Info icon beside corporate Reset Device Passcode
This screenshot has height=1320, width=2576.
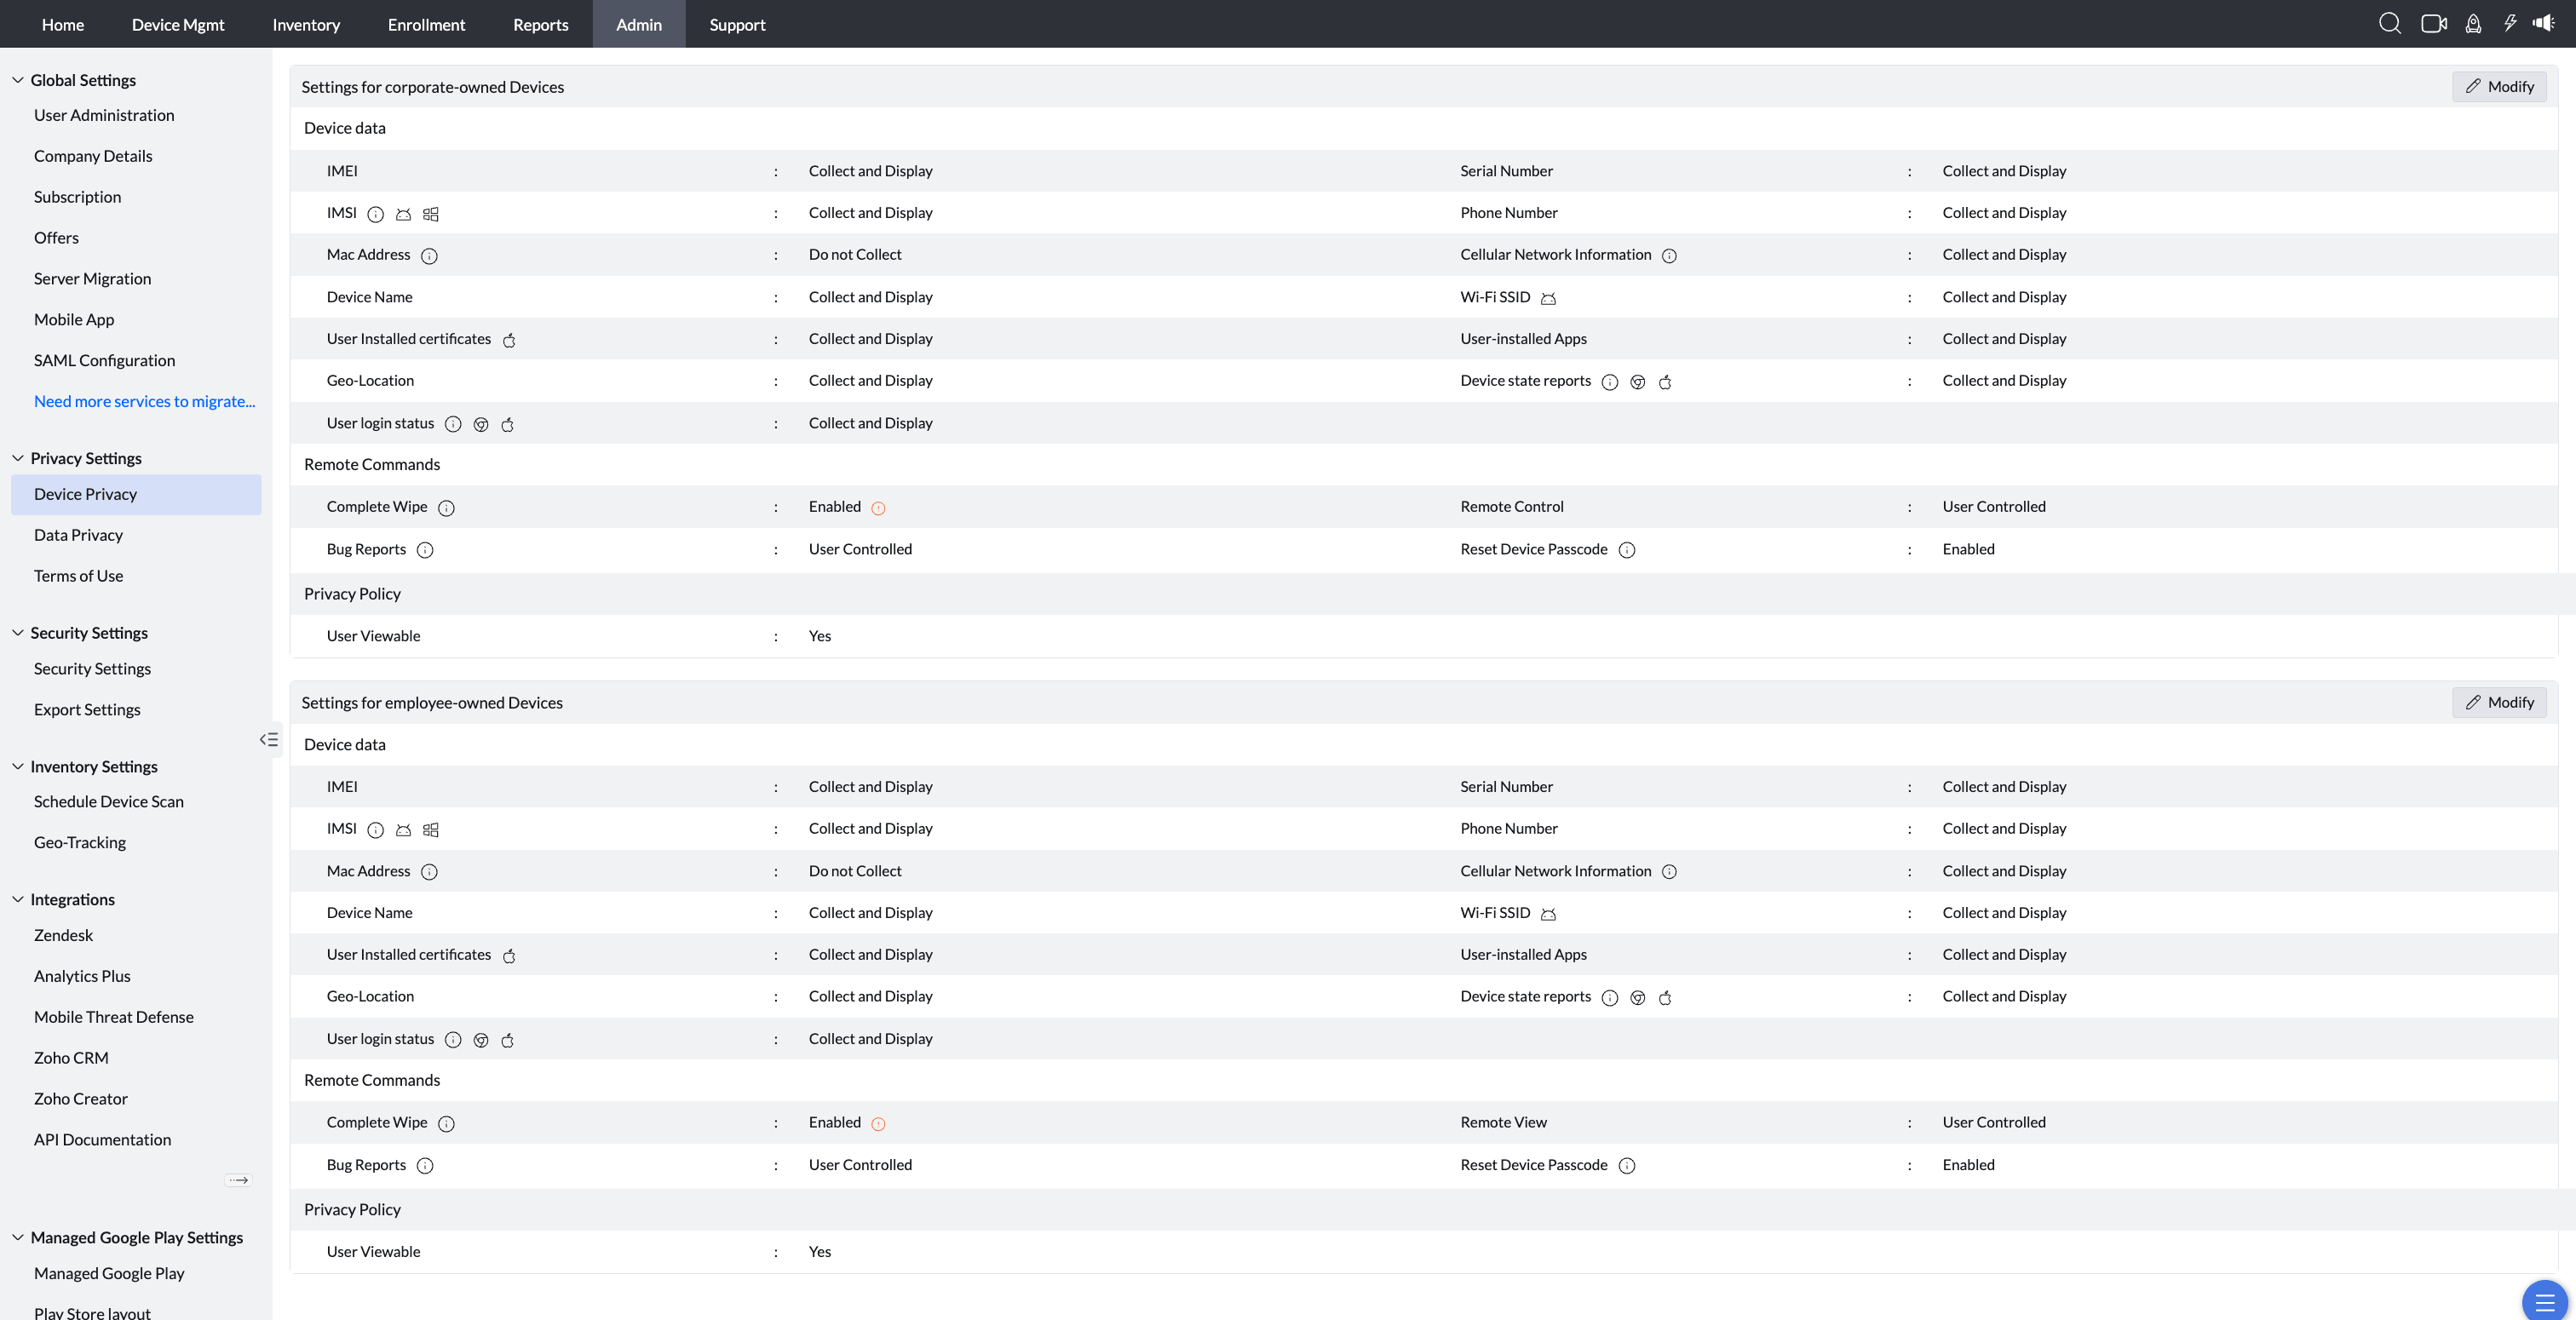[1627, 550]
